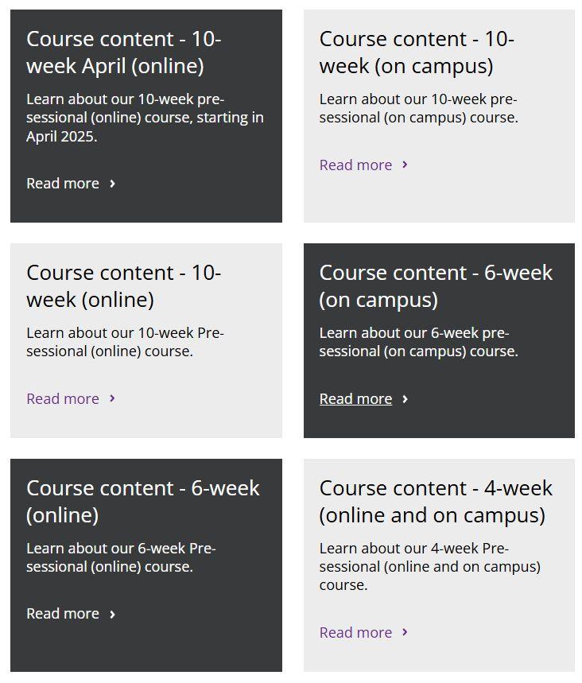Click chevron arrow in 4-week card
The height and width of the screenshot is (683, 582).
pyautogui.click(x=405, y=632)
